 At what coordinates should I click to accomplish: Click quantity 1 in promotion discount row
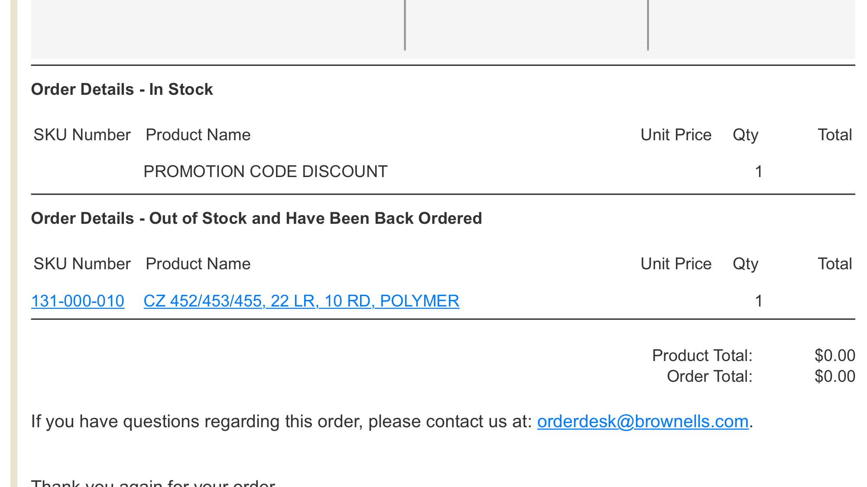[759, 171]
